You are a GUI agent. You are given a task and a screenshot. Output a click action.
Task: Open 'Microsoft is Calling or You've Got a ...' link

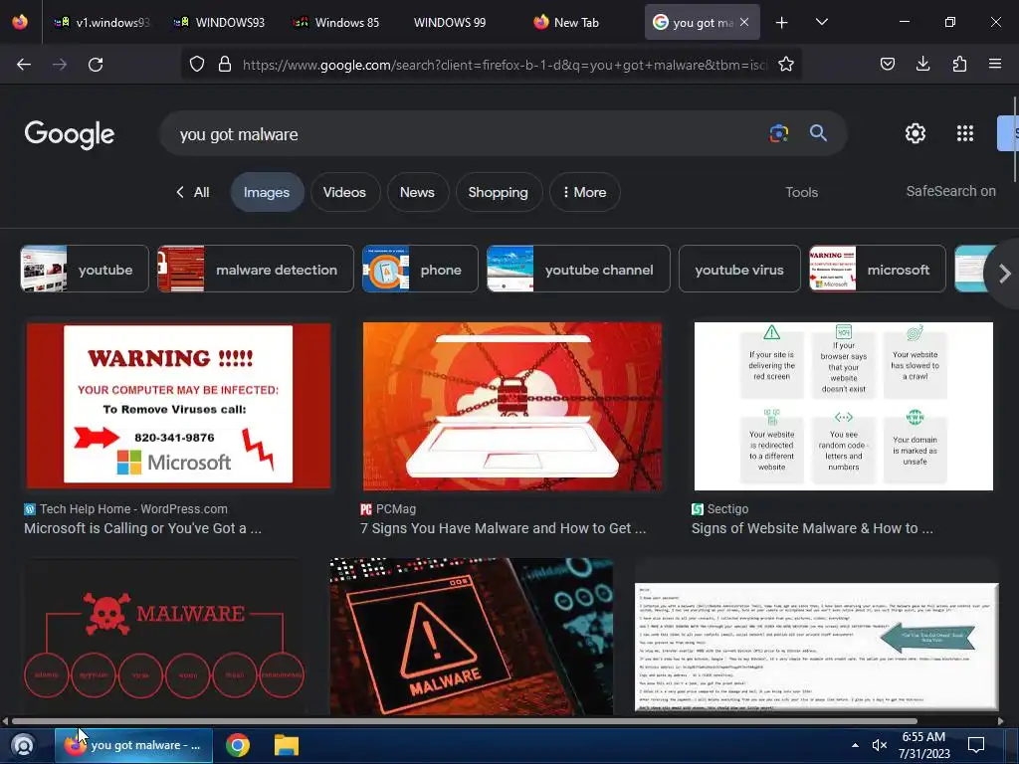point(143,528)
